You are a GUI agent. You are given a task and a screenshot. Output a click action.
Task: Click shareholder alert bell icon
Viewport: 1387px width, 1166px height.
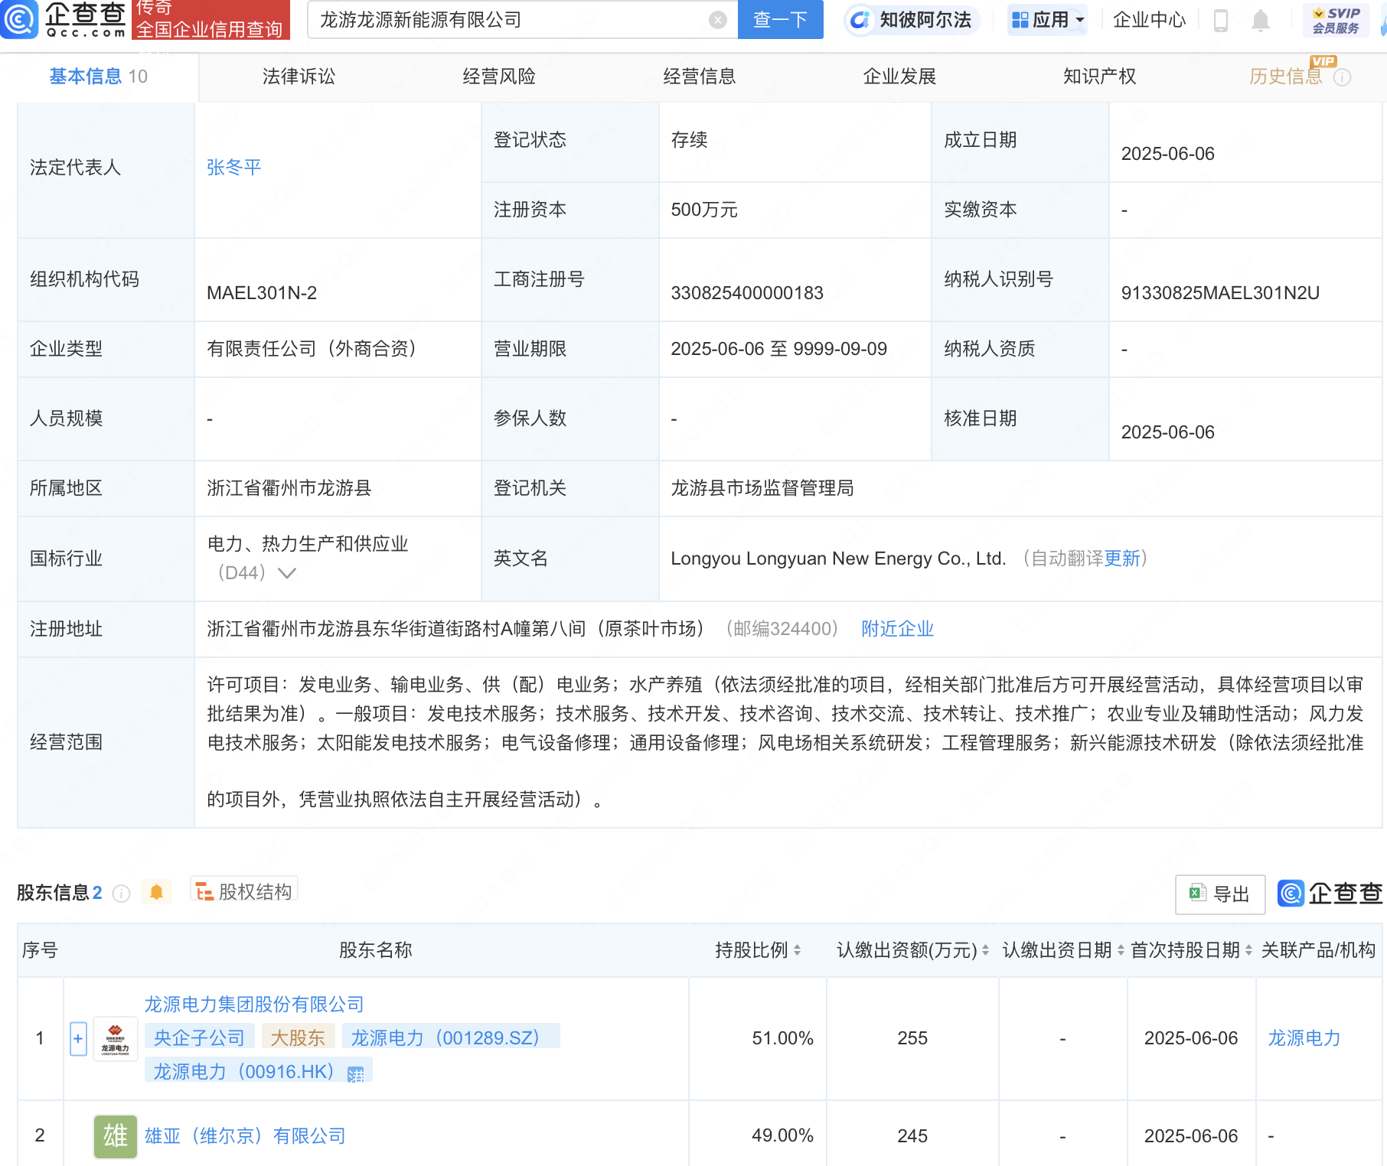157,892
